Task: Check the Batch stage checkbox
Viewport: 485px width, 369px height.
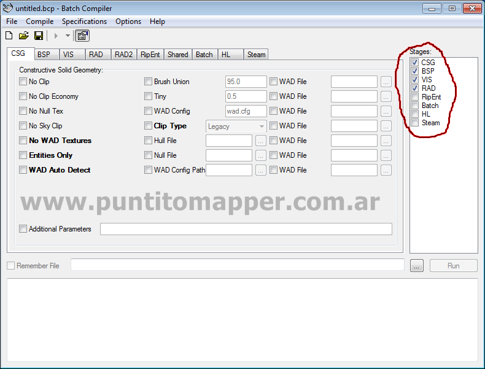Action: tap(415, 106)
